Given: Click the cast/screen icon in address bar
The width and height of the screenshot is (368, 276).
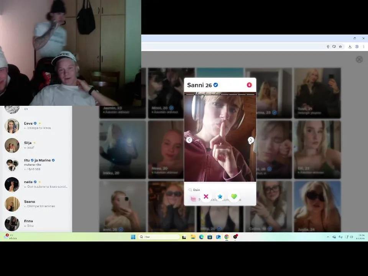Looking at the screenshot, I should (334, 47).
